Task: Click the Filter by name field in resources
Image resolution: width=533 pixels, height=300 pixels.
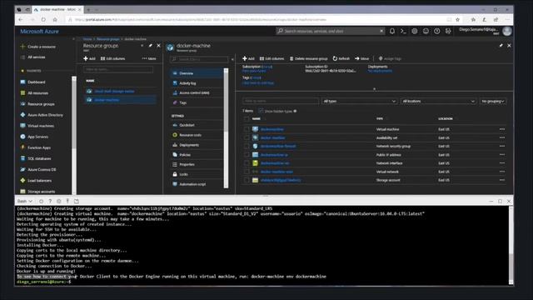Action: click(281, 101)
